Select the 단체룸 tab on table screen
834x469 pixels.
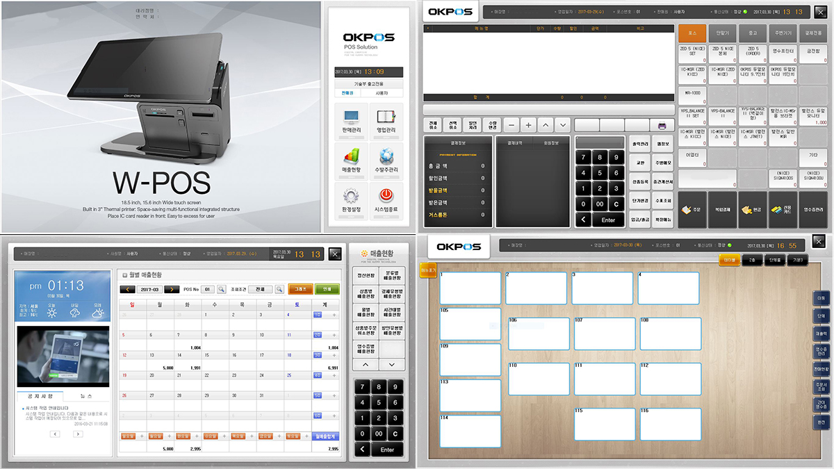(775, 260)
